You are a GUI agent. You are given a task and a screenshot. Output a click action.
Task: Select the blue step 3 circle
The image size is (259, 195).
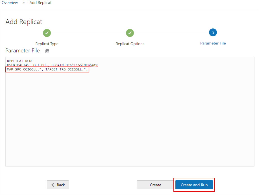[213, 32]
